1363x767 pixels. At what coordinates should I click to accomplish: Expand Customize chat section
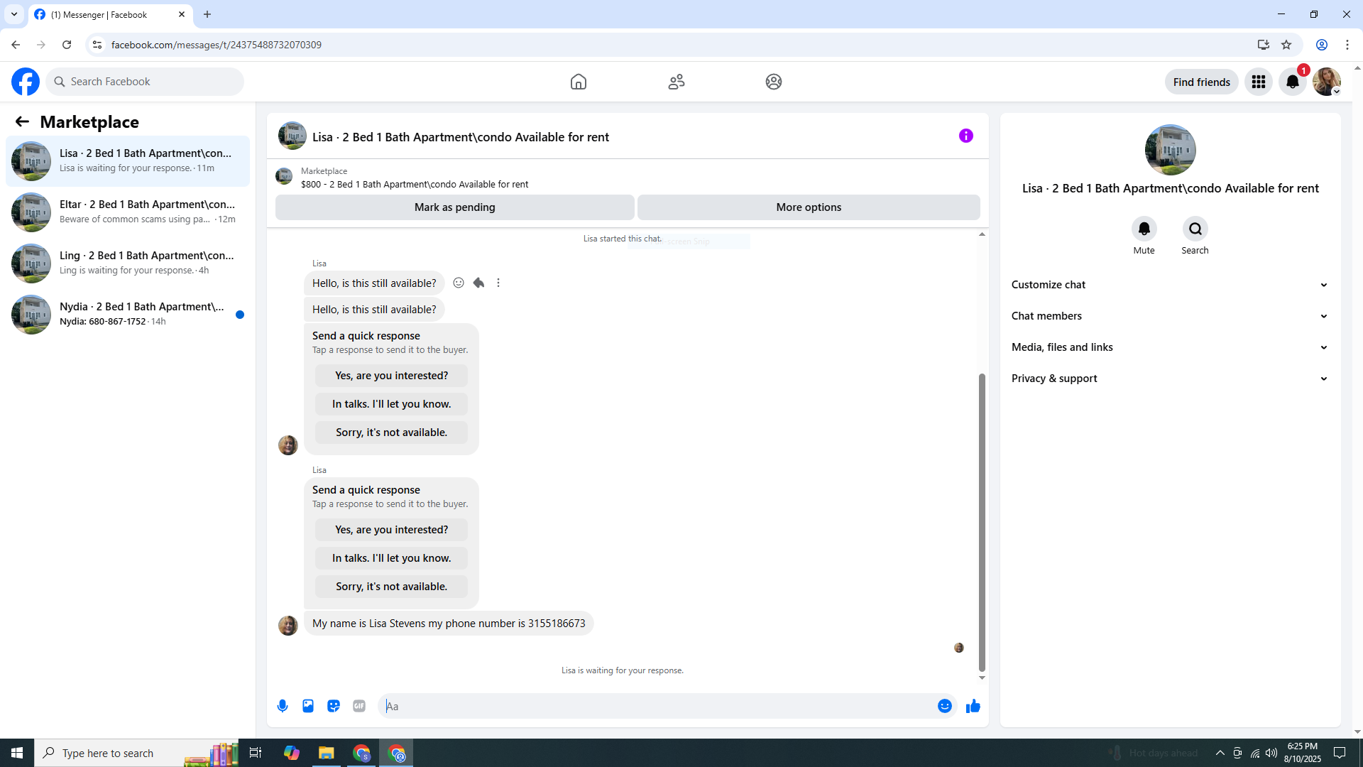coord(1169,285)
